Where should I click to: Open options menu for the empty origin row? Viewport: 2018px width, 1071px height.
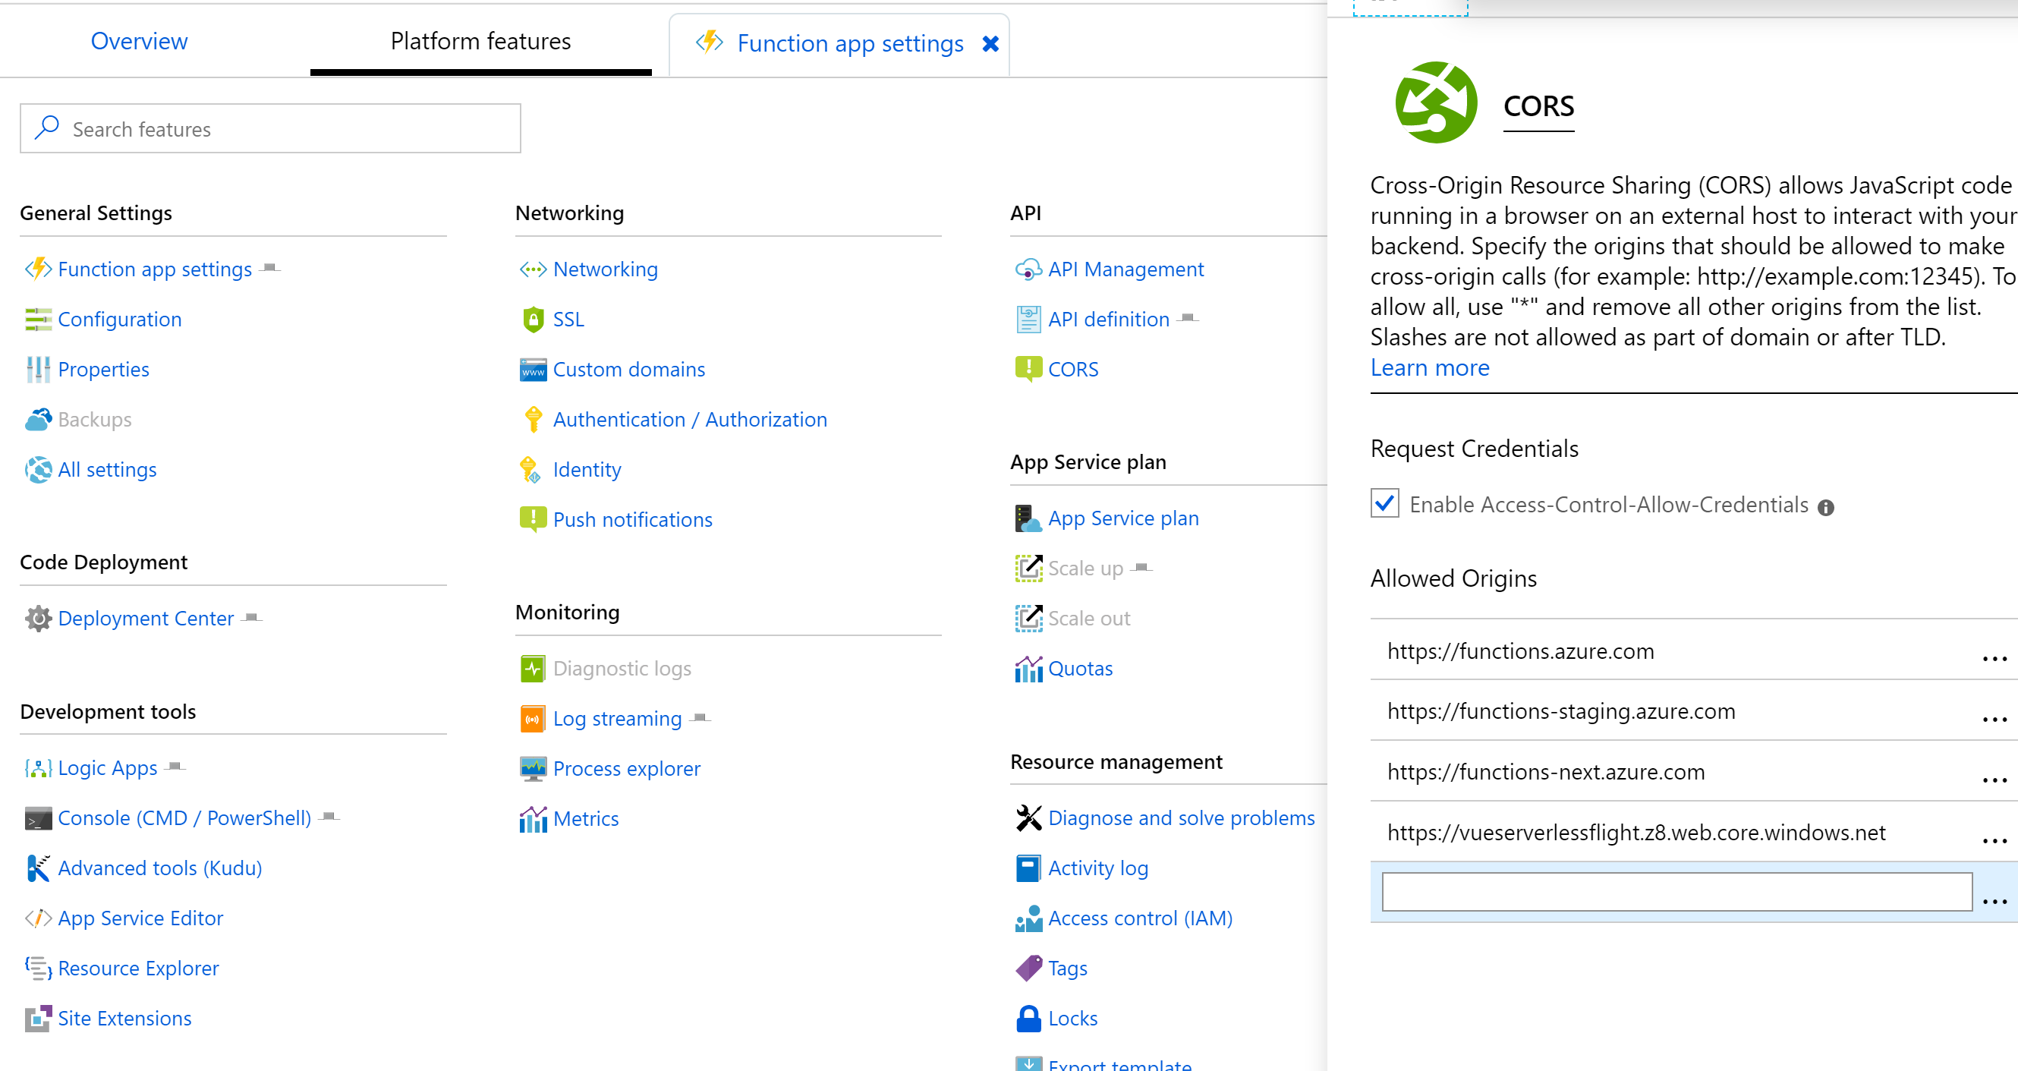(1994, 901)
